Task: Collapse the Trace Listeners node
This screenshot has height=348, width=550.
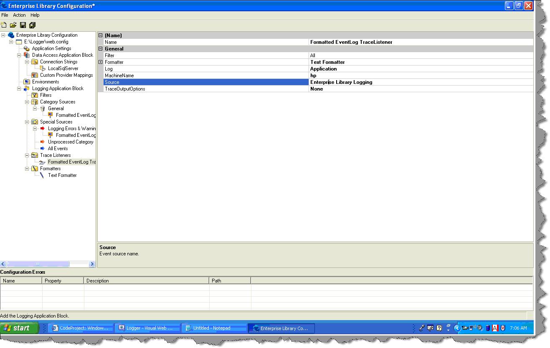Action: [x=27, y=155]
